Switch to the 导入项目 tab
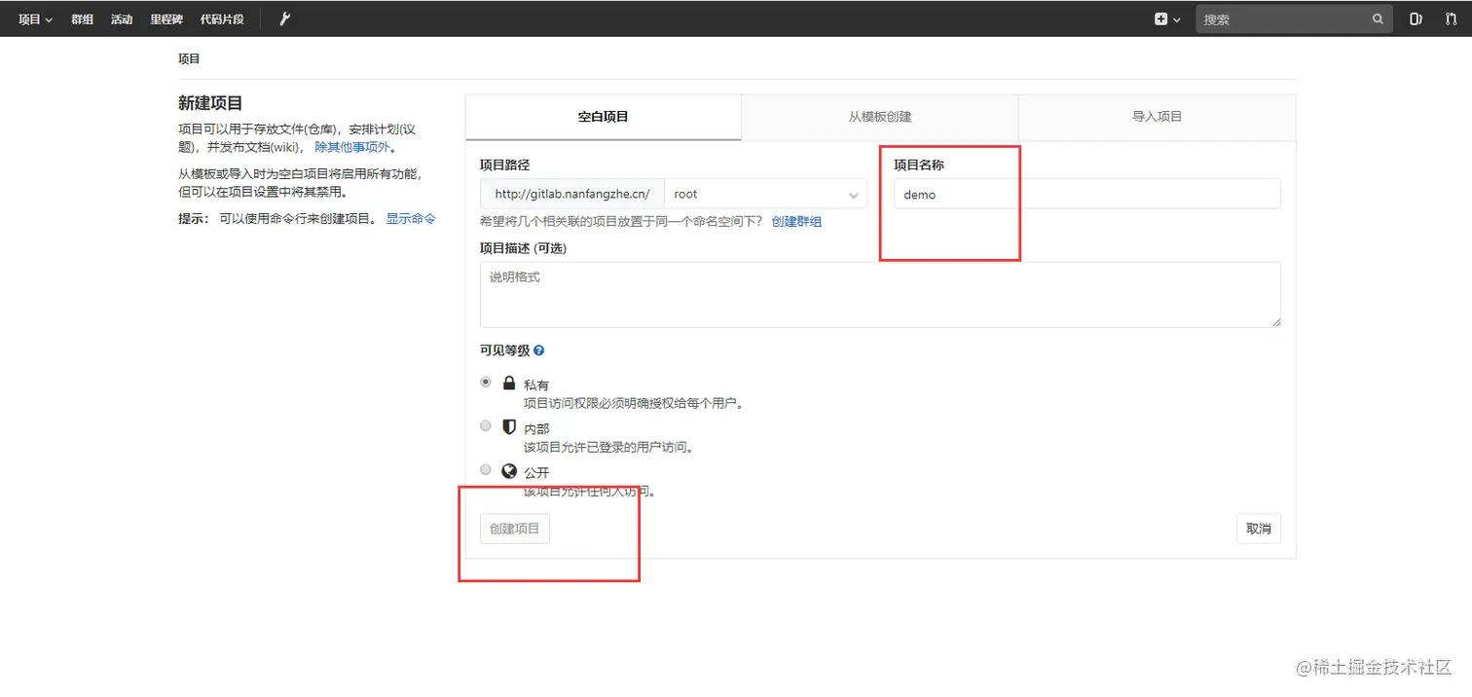The height and width of the screenshot is (697, 1472). coord(1157,117)
